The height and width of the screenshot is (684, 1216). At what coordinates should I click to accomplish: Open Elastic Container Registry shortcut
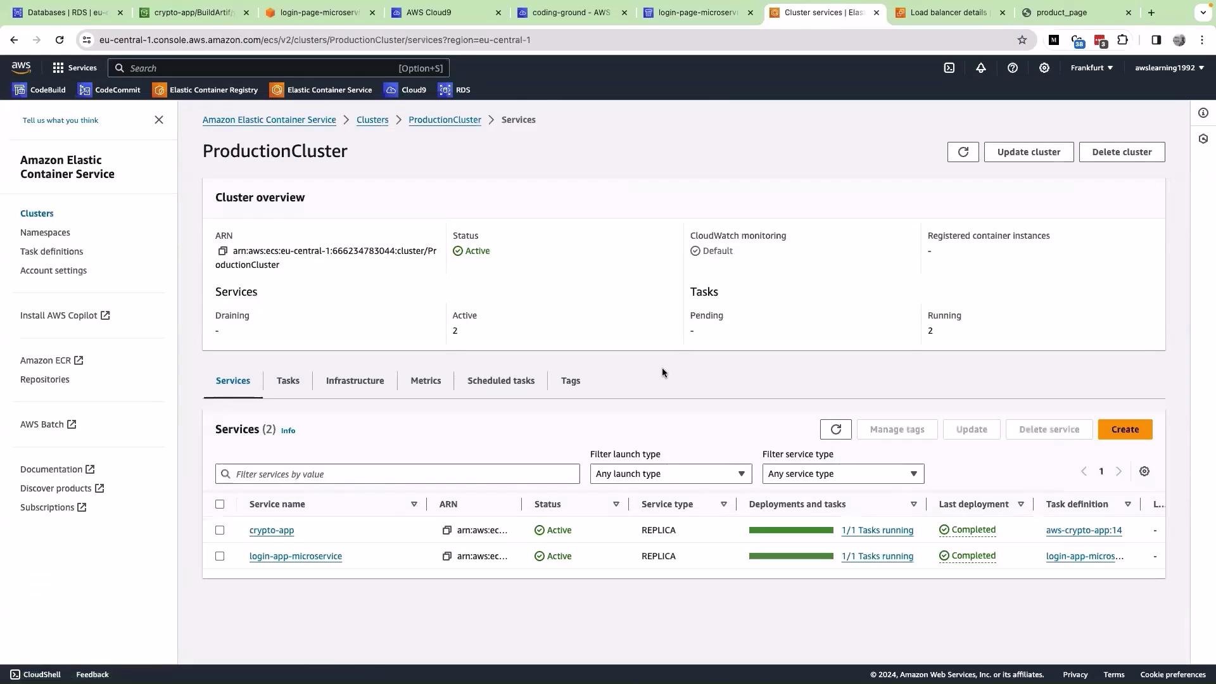click(x=205, y=90)
